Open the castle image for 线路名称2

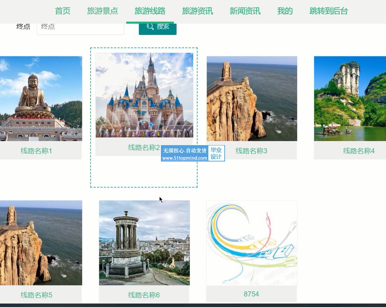coord(144,95)
